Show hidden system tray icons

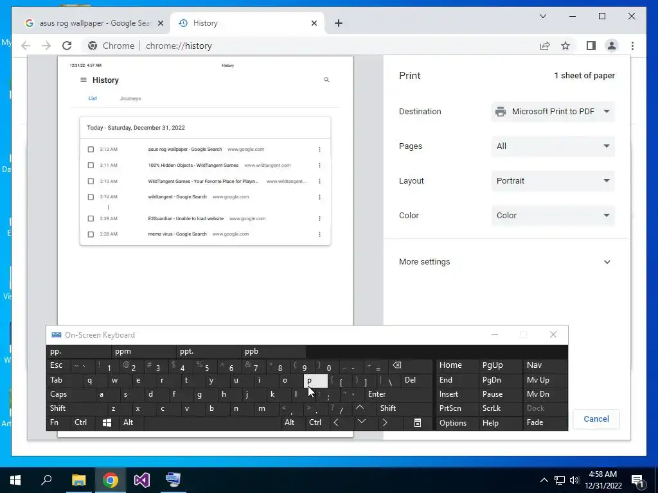coord(544,480)
